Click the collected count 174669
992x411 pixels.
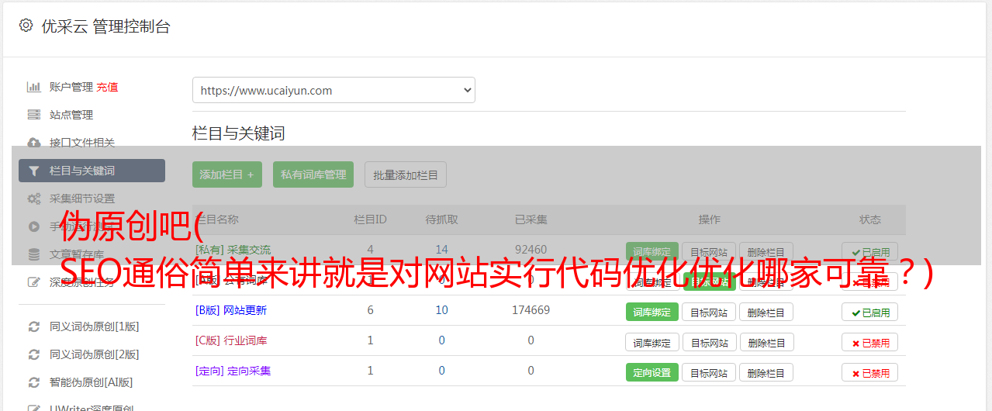click(x=531, y=310)
